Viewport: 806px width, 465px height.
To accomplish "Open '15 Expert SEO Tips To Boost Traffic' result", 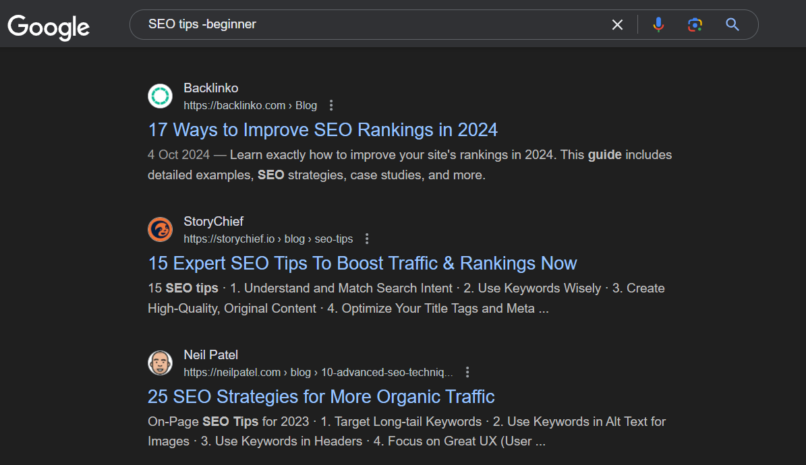I will click(362, 263).
